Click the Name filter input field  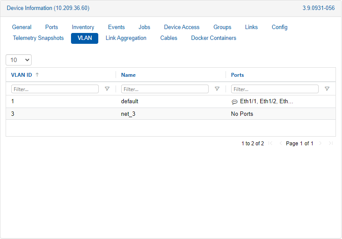pyautogui.click(x=165, y=89)
